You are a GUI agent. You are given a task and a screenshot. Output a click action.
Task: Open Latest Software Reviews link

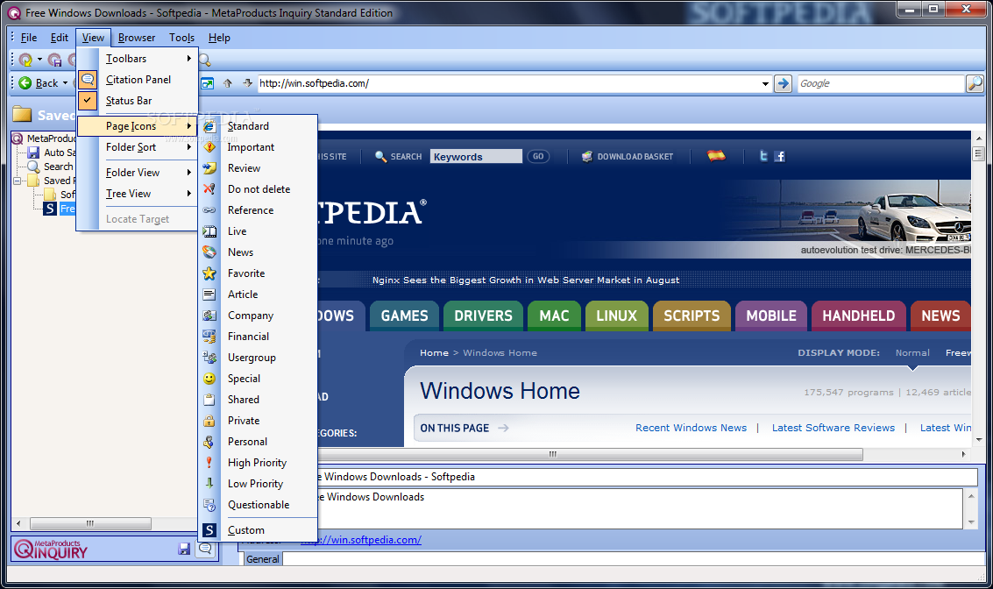(x=833, y=428)
